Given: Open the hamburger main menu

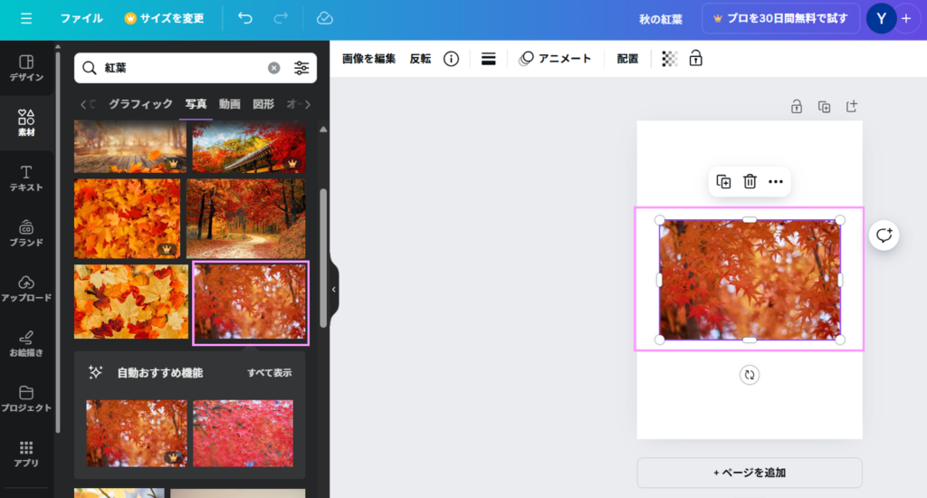Looking at the screenshot, I should tap(26, 18).
